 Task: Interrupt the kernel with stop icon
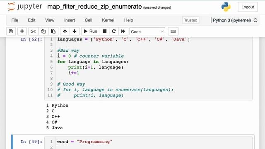pyautogui.click(x=105, y=31)
